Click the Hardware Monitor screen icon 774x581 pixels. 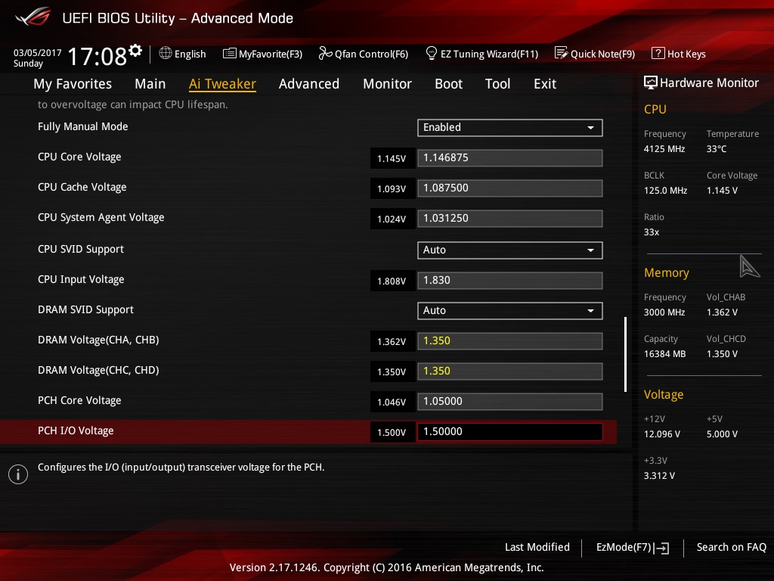click(651, 82)
